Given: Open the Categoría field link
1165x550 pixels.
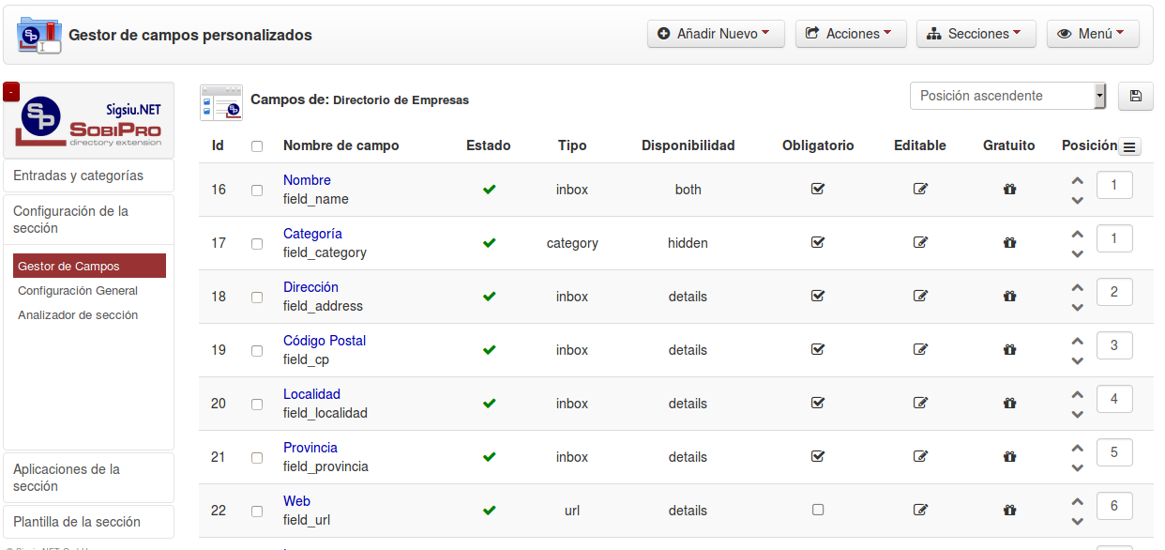Looking at the screenshot, I should (312, 234).
